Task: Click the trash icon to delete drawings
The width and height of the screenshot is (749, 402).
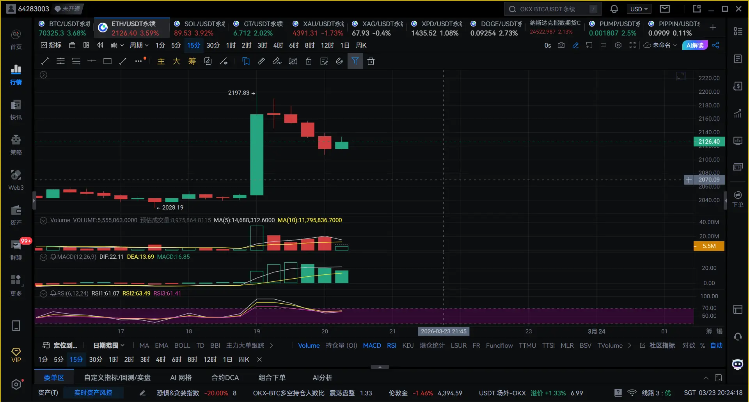Action: point(371,61)
